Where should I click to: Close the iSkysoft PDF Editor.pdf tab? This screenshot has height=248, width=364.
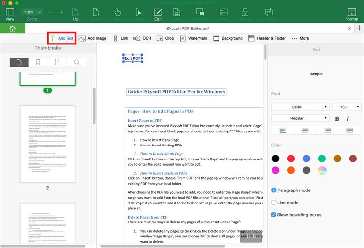pyautogui.click(x=349, y=29)
